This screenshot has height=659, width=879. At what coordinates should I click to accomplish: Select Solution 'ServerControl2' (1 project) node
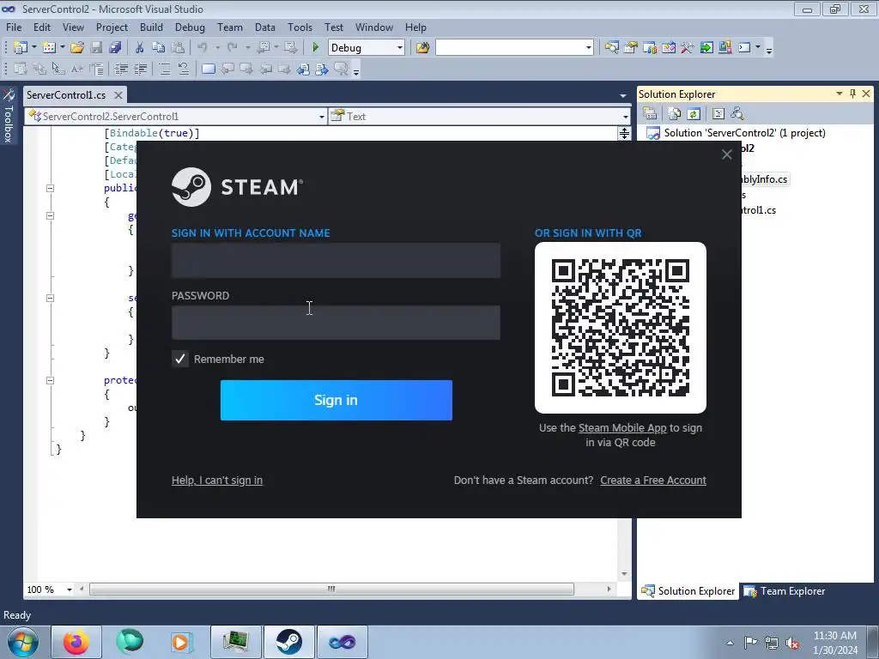(744, 133)
